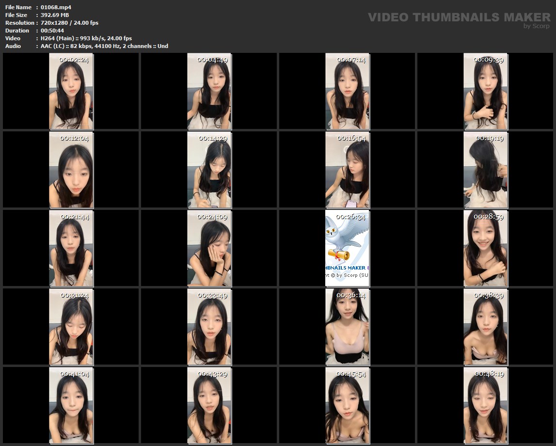The width and height of the screenshot is (556, 446).
Task: Select the thumbnail marked 00:19:19
Action: [485, 170]
